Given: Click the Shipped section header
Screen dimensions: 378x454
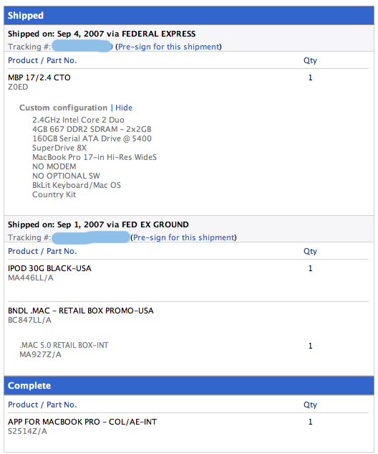Looking at the screenshot, I should [x=189, y=15].
